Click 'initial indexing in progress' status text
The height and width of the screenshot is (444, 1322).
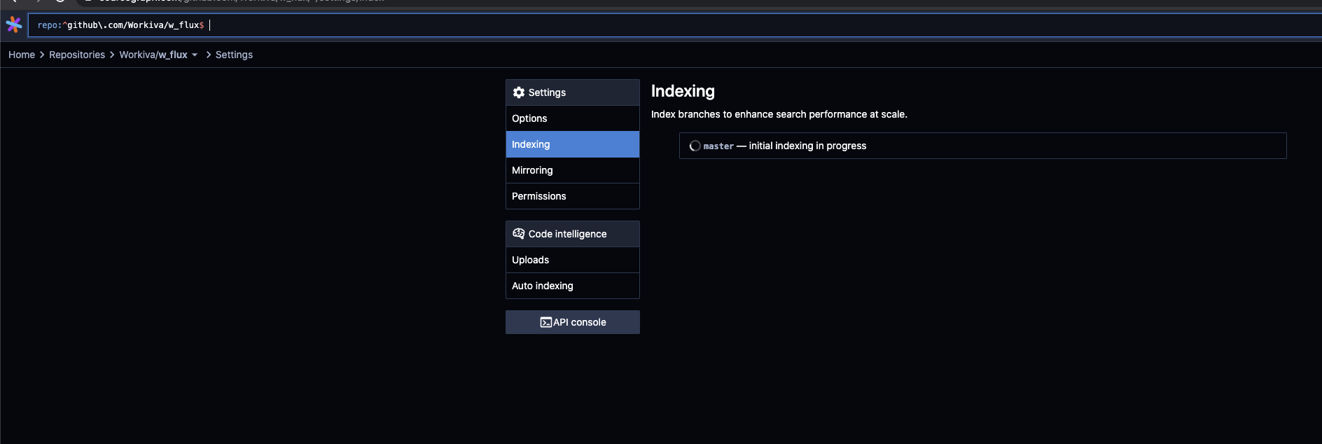tap(807, 146)
